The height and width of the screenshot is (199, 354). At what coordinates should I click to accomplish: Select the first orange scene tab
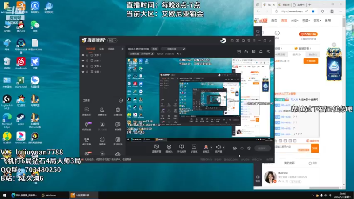[x=91, y=49]
